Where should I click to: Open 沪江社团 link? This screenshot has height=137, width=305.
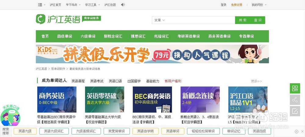[110, 5]
